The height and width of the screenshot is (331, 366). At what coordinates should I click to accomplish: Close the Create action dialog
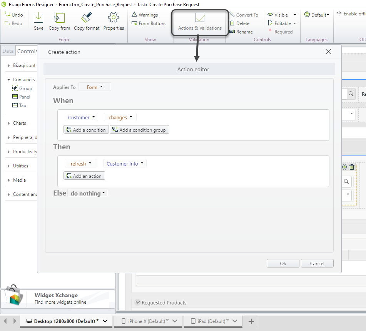click(x=328, y=52)
